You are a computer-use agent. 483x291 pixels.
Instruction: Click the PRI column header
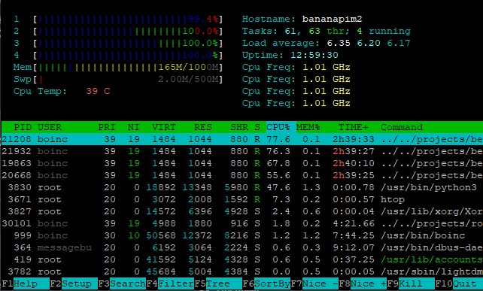107,127
